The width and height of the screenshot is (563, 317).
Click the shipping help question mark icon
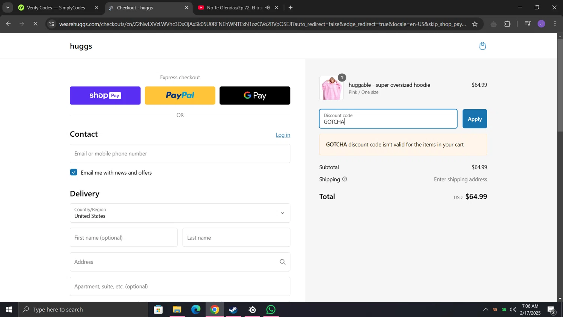tap(345, 179)
